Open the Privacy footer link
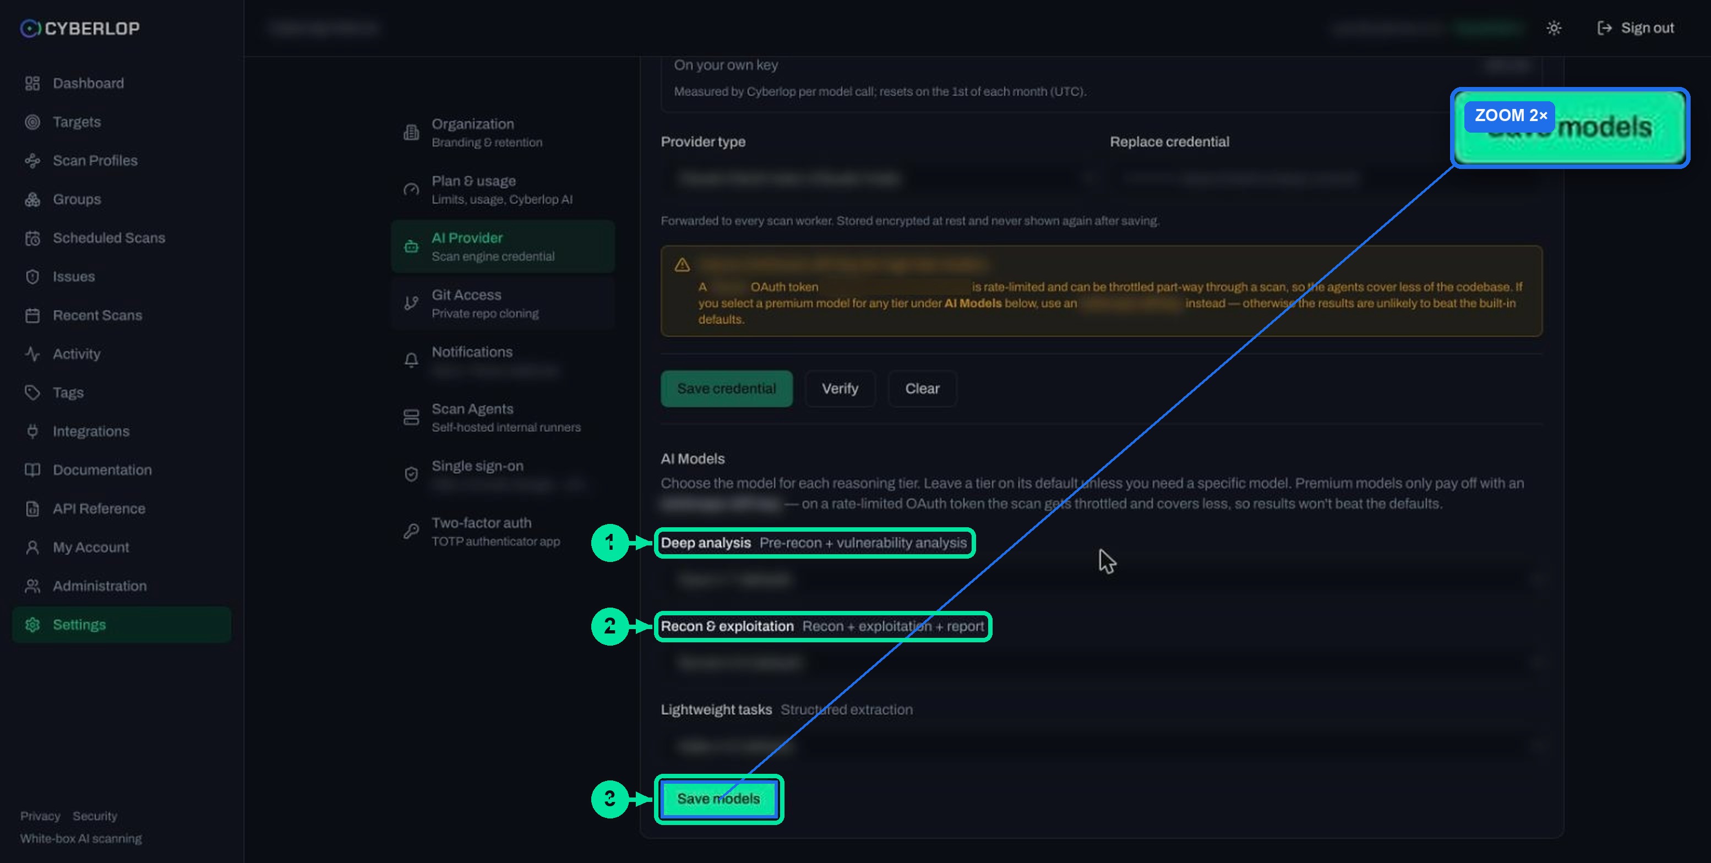Screen dimensions: 1711x863 click(x=40, y=816)
